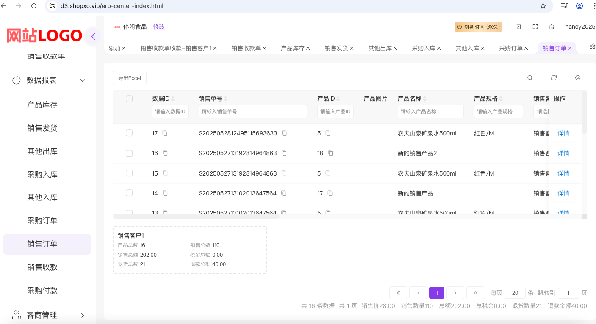Sort table by 产品ID column
Viewport: 596px width, 324px height.
point(338,99)
